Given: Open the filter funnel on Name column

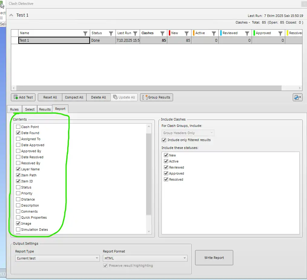Looking at the screenshot, I should (x=86, y=33).
